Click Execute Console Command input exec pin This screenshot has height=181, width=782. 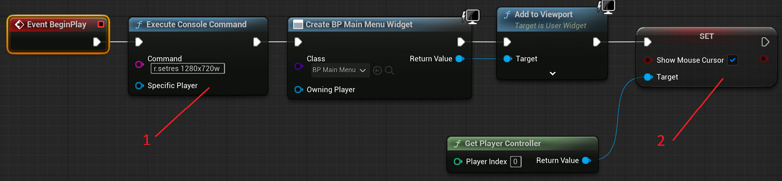pos(139,42)
